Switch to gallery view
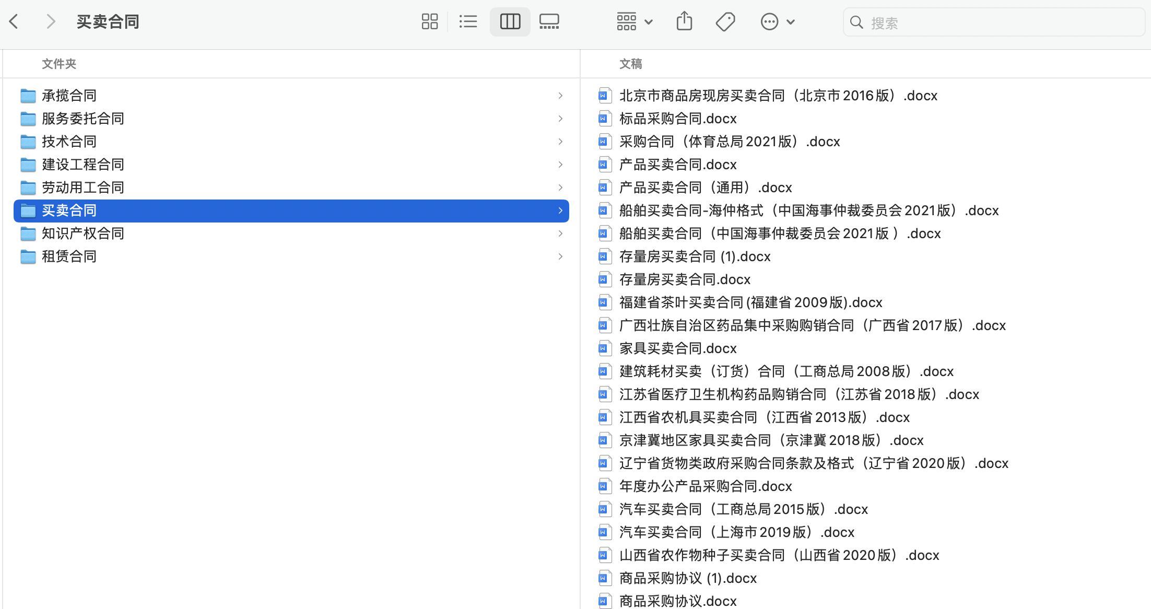Viewport: 1151px width, 609px height. click(549, 21)
